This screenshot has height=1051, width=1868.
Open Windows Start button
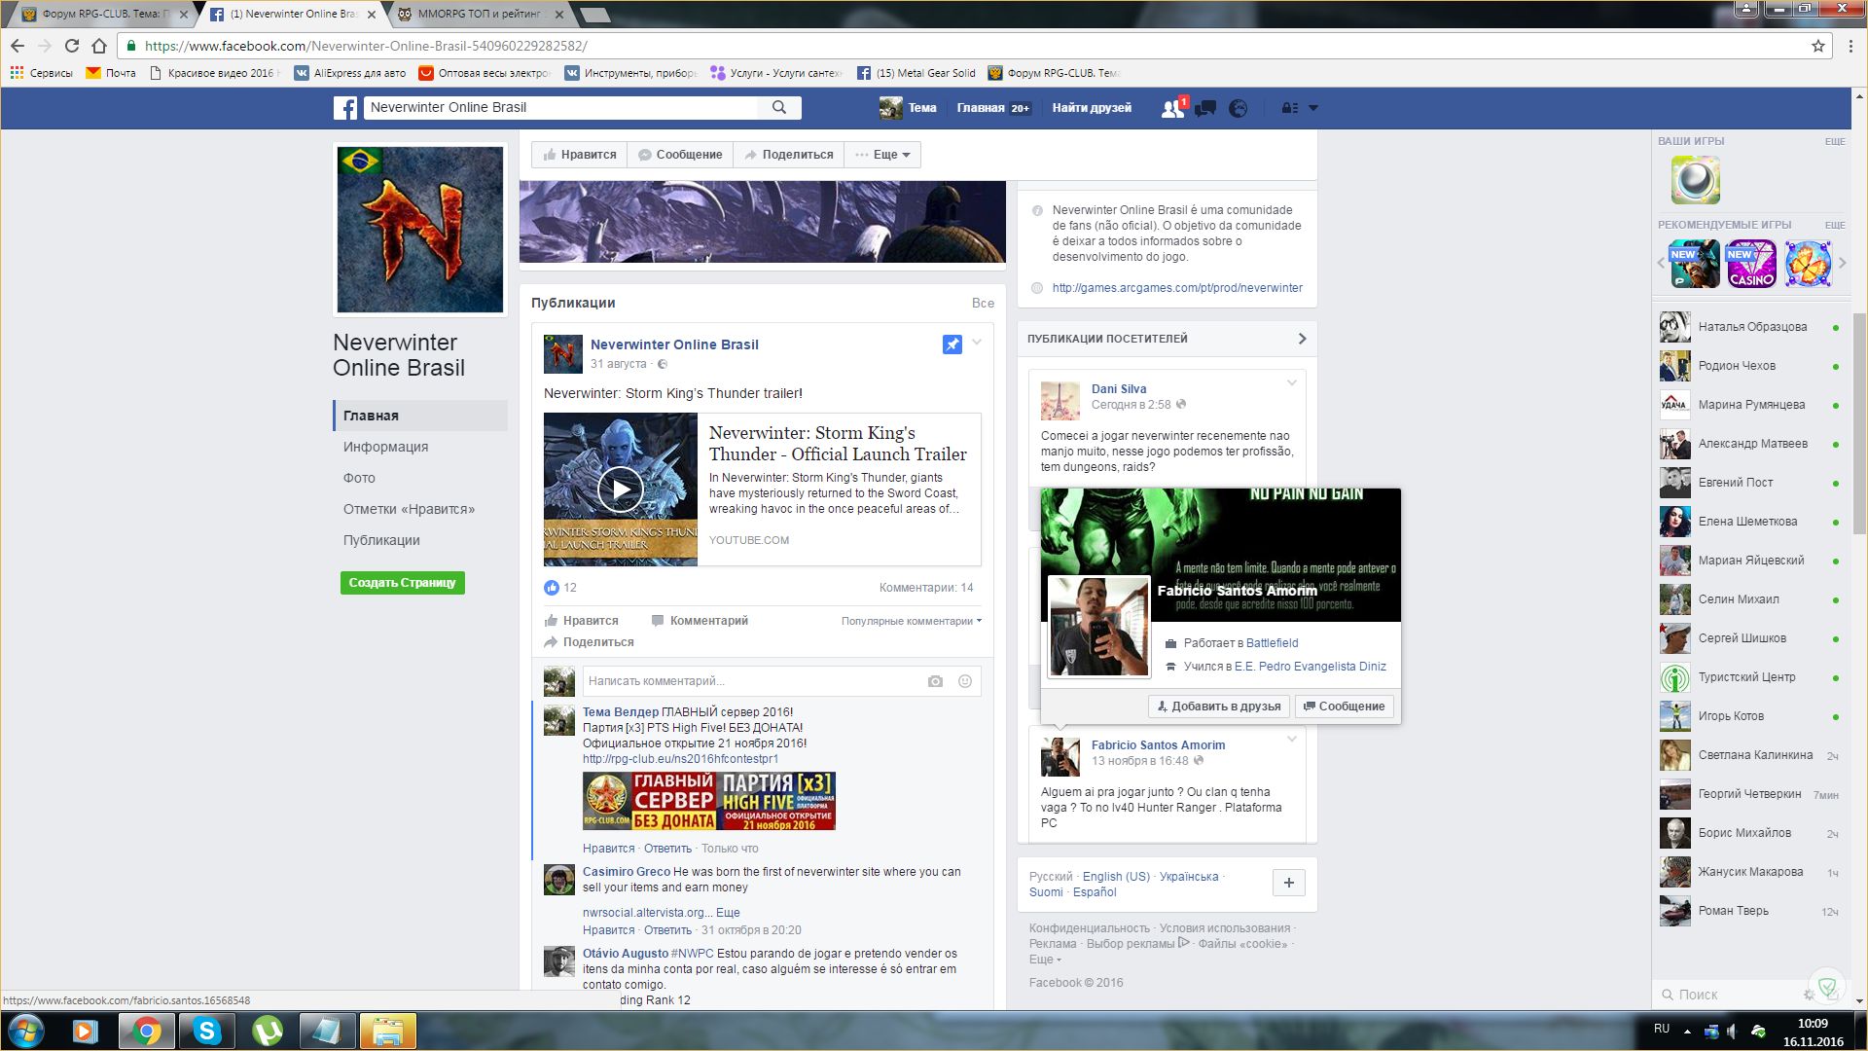click(x=26, y=1031)
